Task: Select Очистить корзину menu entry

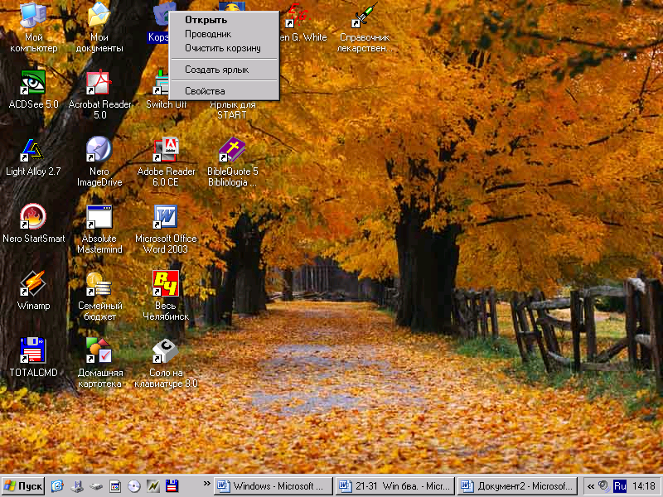Action: pos(224,48)
